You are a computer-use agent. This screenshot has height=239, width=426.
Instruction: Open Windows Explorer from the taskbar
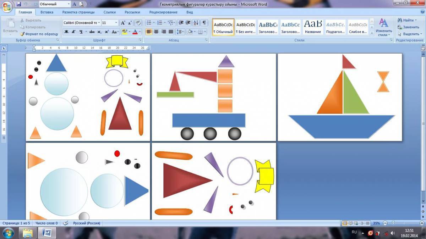pyautogui.click(x=28, y=233)
